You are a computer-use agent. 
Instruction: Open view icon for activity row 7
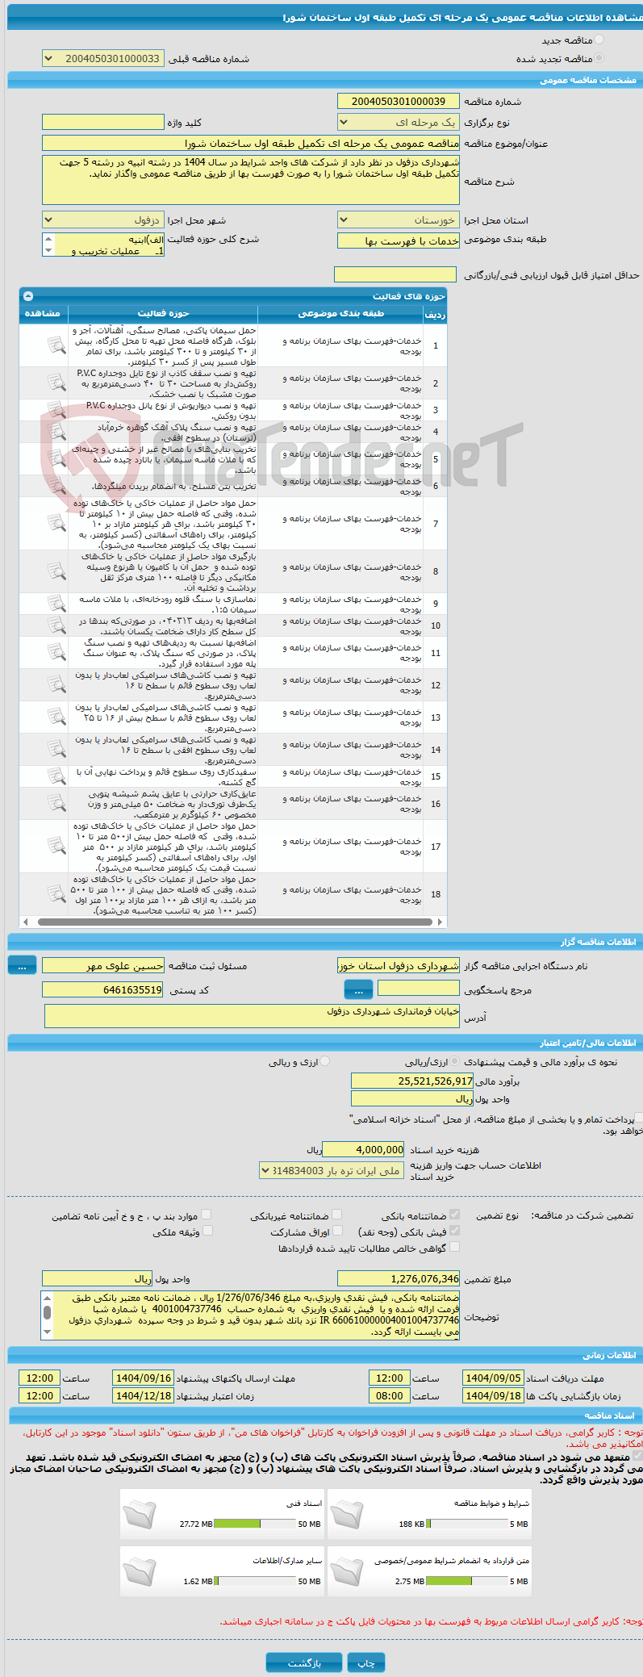tap(56, 523)
